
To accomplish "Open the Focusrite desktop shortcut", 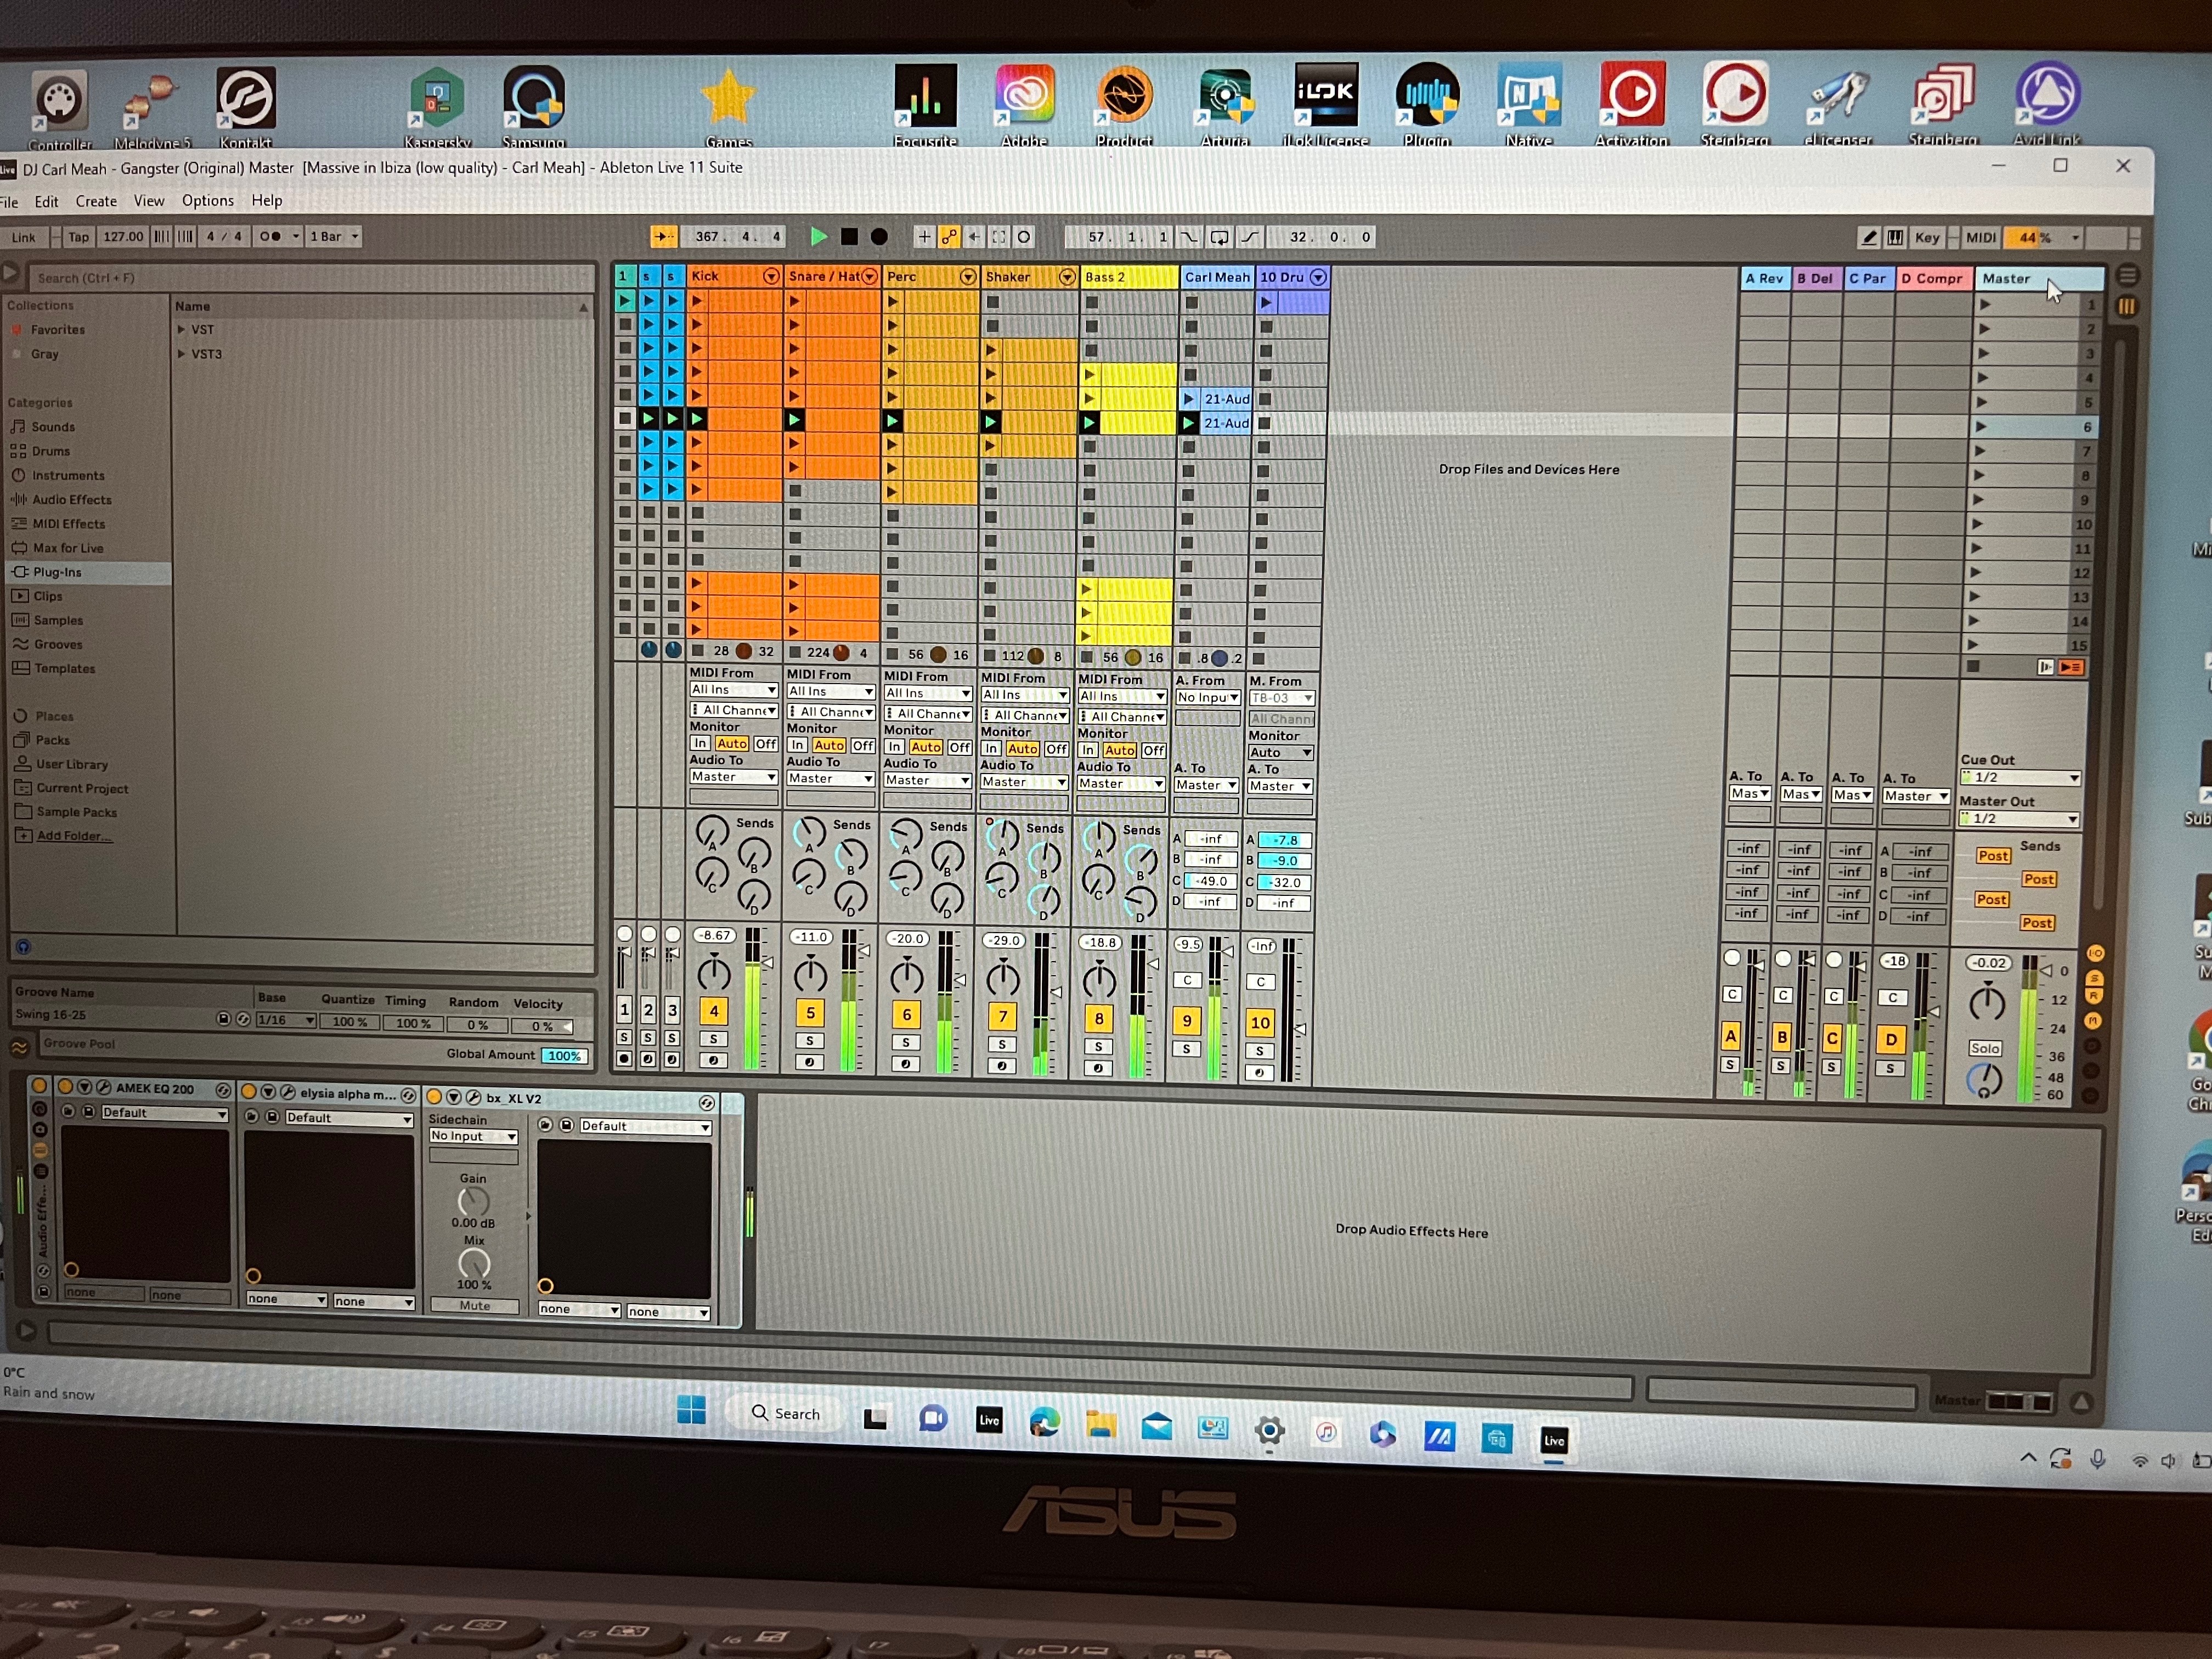I will click(x=925, y=106).
